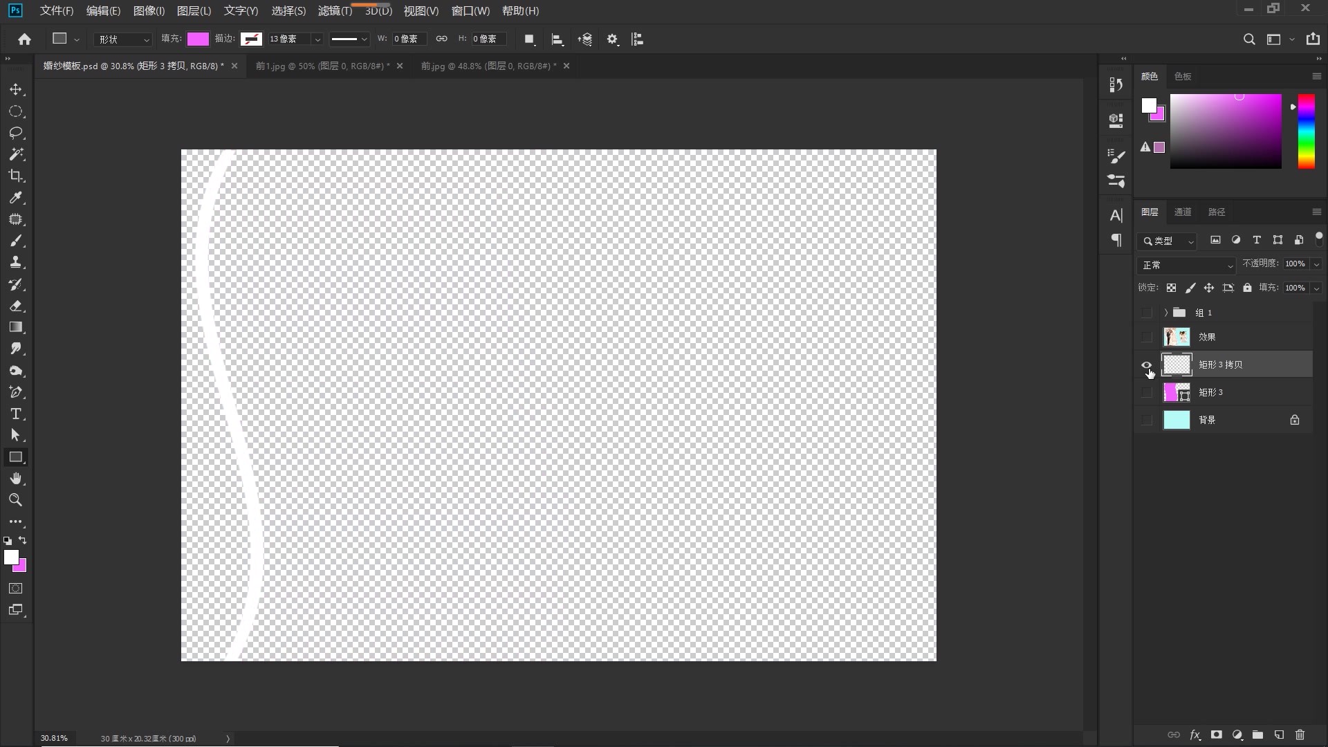Viewport: 1328px width, 747px height.
Task: Open the 形状 tool mode dropdown
Action: [x=123, y=39]
